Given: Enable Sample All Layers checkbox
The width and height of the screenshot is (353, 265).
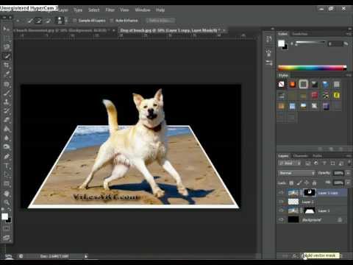Looking at the screenshot, I should point(74,21).
